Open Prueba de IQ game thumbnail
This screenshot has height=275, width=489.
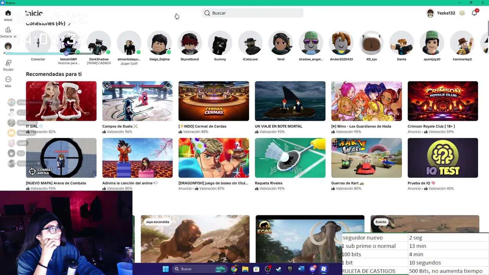(443, 158)
